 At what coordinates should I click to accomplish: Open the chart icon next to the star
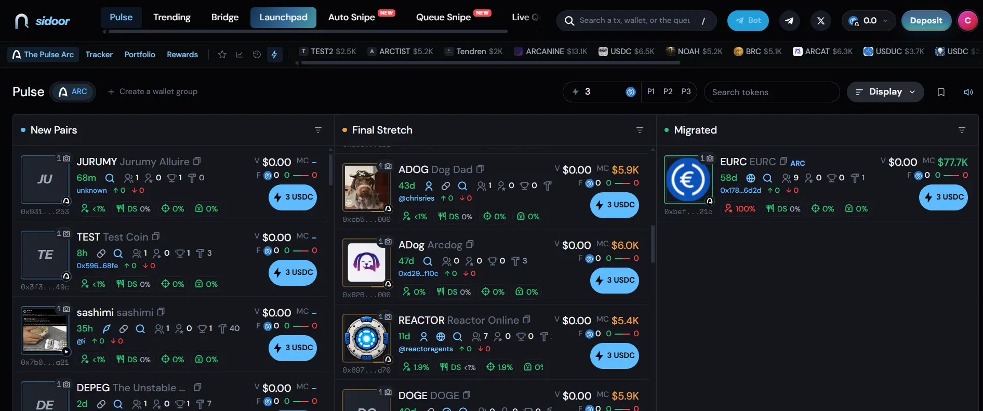(x=239, y=55)
